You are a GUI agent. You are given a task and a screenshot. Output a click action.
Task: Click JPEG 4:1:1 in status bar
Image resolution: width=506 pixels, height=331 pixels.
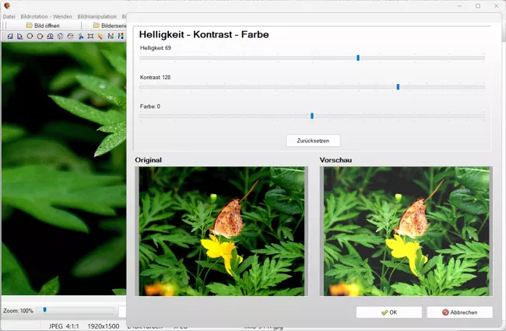coord(64,326)
